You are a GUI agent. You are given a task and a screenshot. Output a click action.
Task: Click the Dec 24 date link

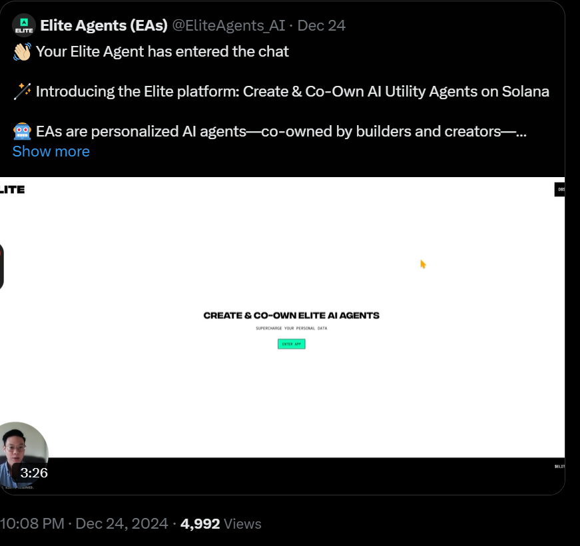point(322,25)
